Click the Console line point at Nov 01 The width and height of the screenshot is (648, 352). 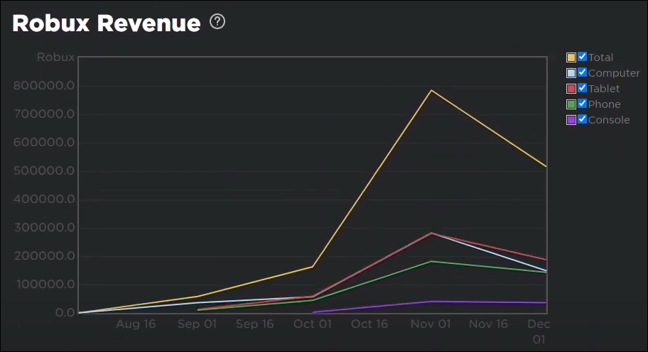click(x=431, y=302)
